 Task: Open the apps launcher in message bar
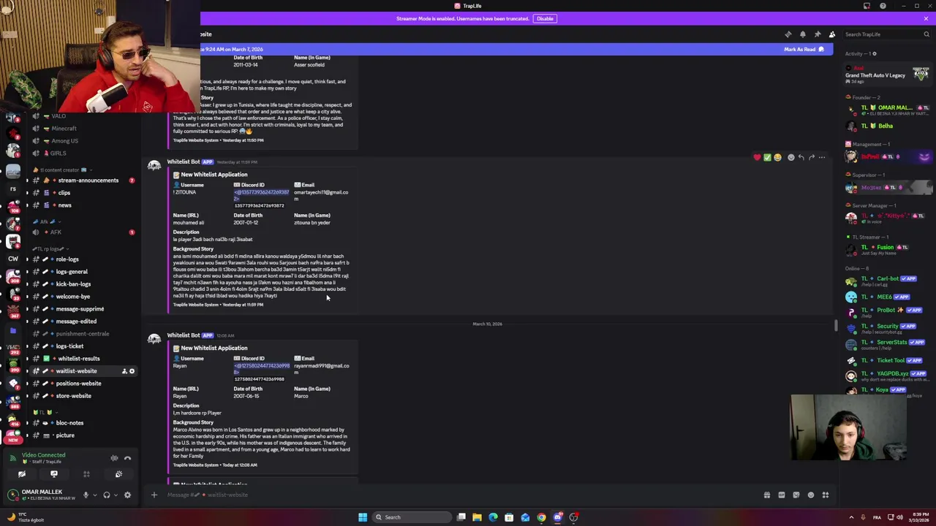[x=826, y=495]
